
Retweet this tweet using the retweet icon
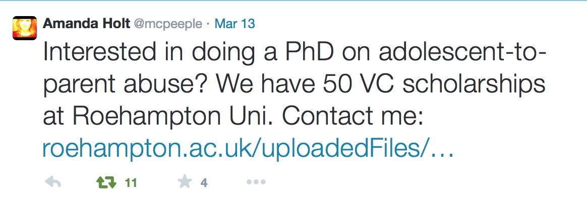[105, 183]
